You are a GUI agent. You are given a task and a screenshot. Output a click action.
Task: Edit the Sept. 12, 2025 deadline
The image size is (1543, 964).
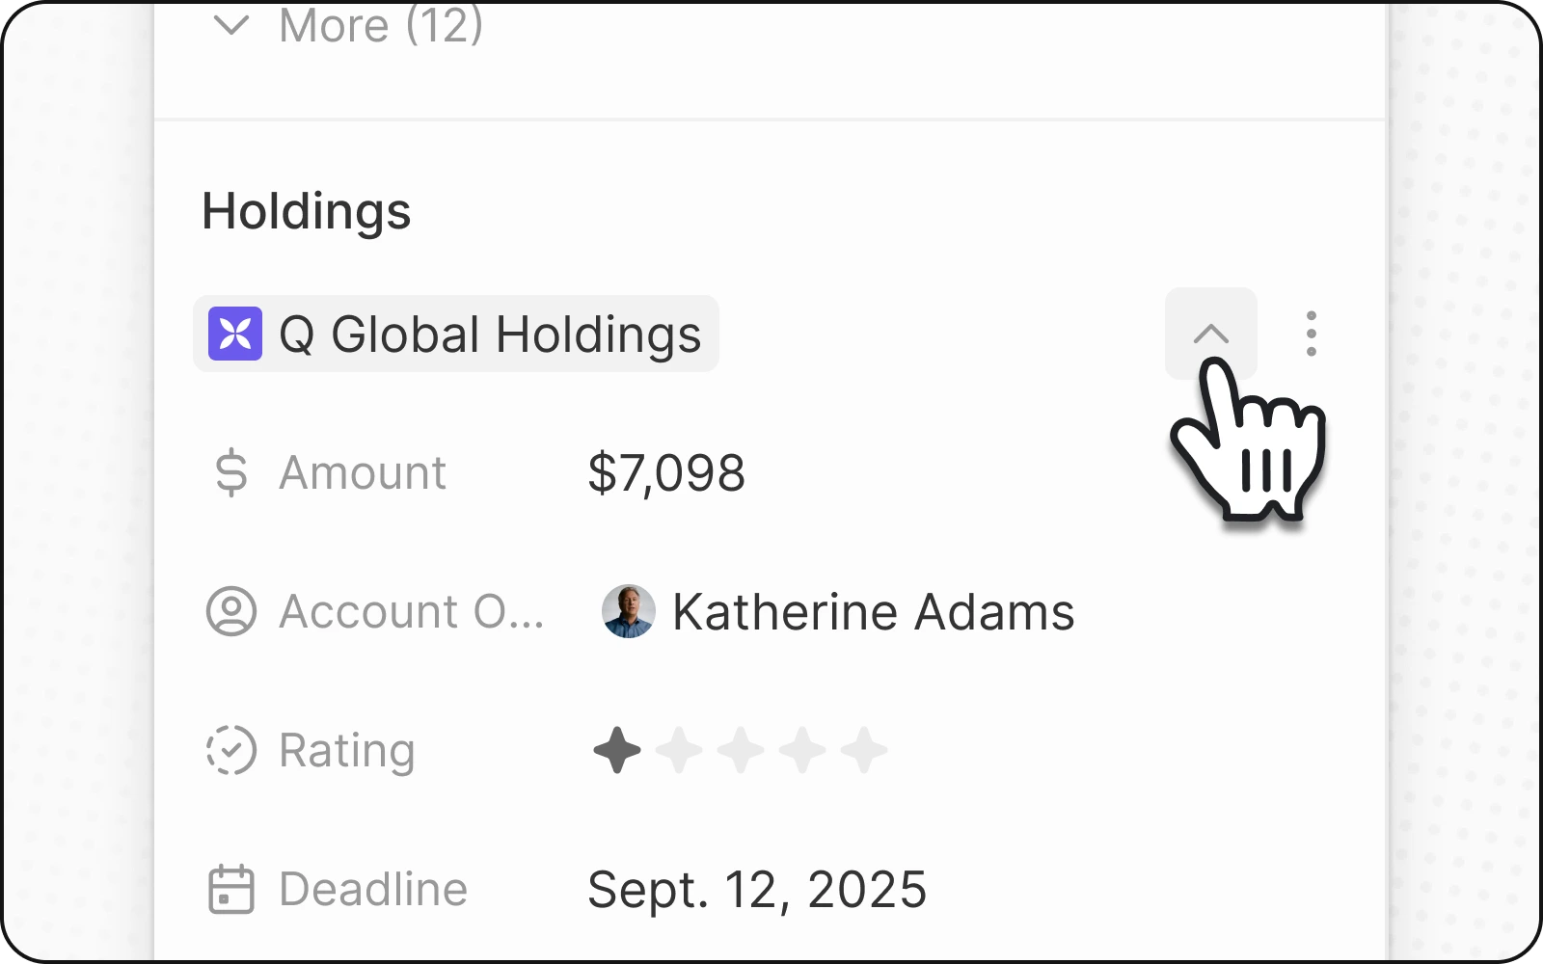click(x=757, y=889)
